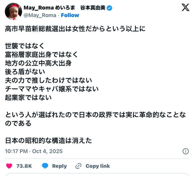
Task: Click the blue speech bubble reply icon
Action: point(45,166)
